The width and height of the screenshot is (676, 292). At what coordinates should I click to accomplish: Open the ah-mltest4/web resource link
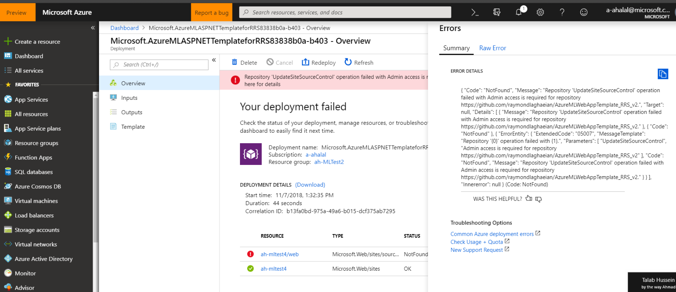click(279, 254)
